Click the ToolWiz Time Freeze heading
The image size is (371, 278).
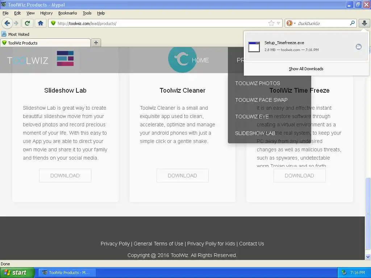(300, 90)
